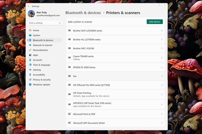202x134 pixels.
Task: Expand the HP Smart Printing chevron
Action: pos(162,94)
